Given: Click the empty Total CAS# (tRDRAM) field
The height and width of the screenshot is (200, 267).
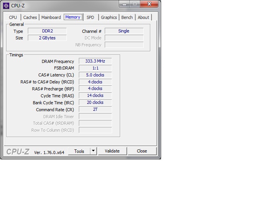Looking at the screenshot, I should tap(95, 123).
